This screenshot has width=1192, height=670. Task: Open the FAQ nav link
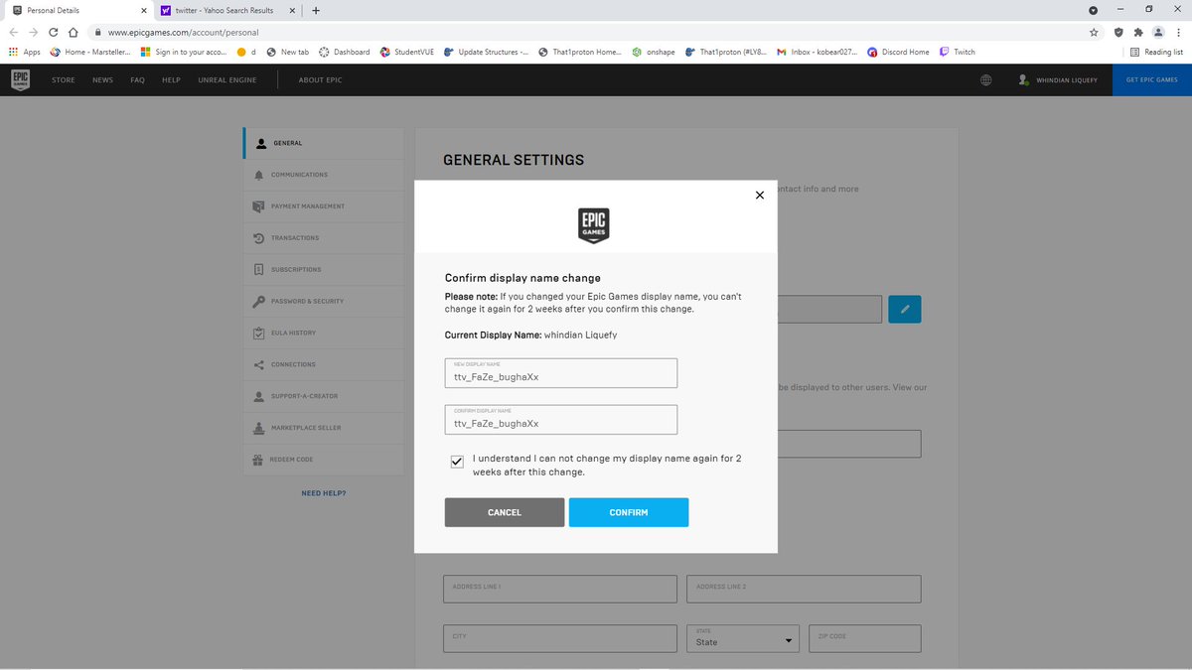tap(137, 80)
